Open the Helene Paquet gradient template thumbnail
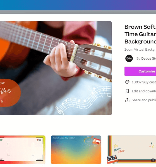This screenshot has height=167, width=156. [x=76, y=150]
